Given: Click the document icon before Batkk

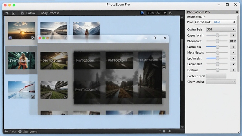Looking at the screenshot, I should (x=22, y=13).
